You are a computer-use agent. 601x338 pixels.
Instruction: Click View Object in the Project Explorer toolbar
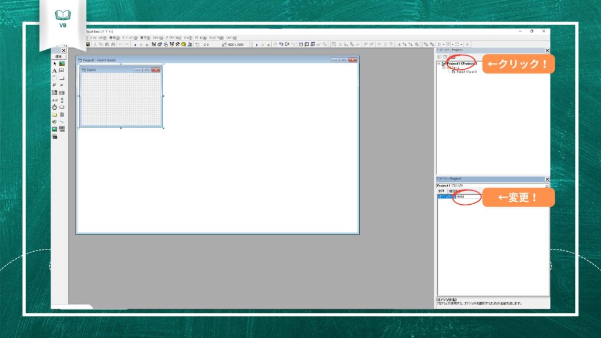(x=445, y=57)
